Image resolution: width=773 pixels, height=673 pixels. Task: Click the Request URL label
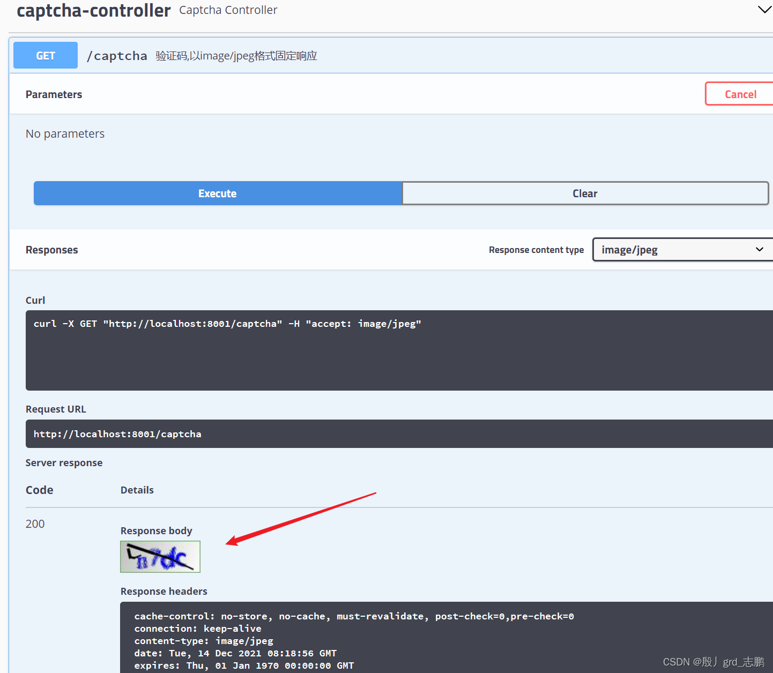[56, 409]
